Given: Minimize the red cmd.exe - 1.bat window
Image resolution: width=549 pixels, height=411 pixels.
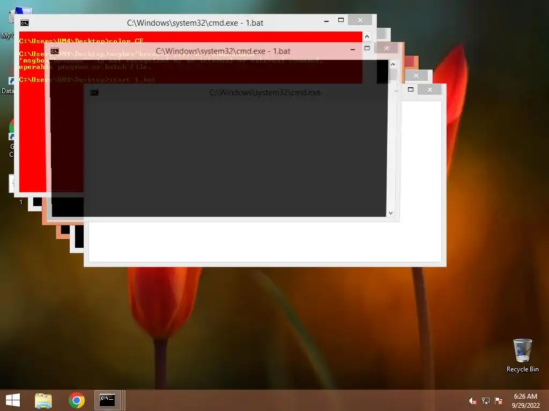Looking at the screenshot, I should (327, 21).
